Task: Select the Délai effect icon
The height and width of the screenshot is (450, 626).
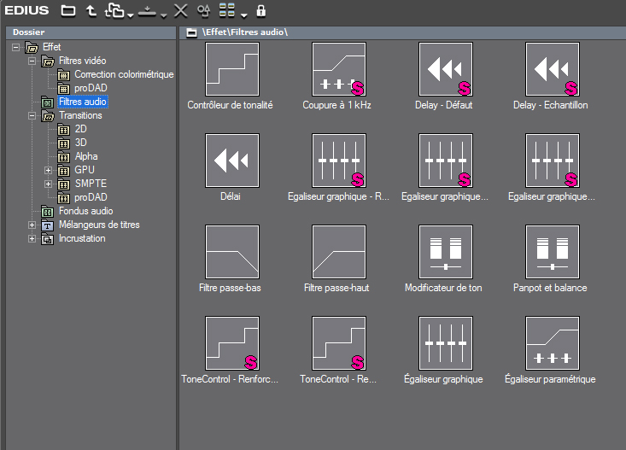Action: (232, 161)
